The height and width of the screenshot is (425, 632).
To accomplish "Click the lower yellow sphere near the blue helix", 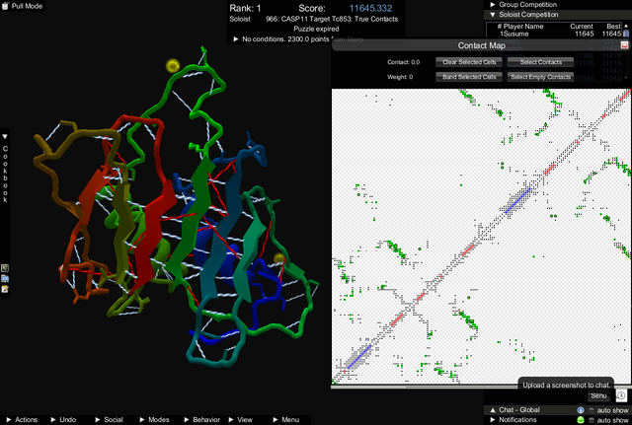I will point(278,258).
